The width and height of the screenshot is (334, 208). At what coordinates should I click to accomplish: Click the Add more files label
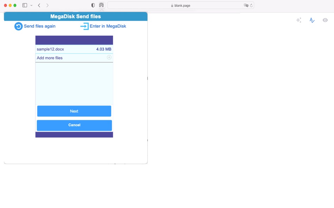(50, 58)
